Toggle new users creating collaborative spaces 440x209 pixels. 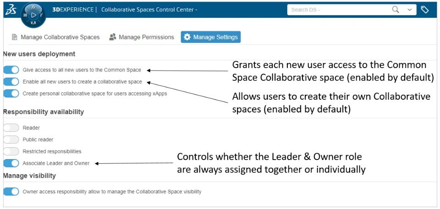coord(11,82)
